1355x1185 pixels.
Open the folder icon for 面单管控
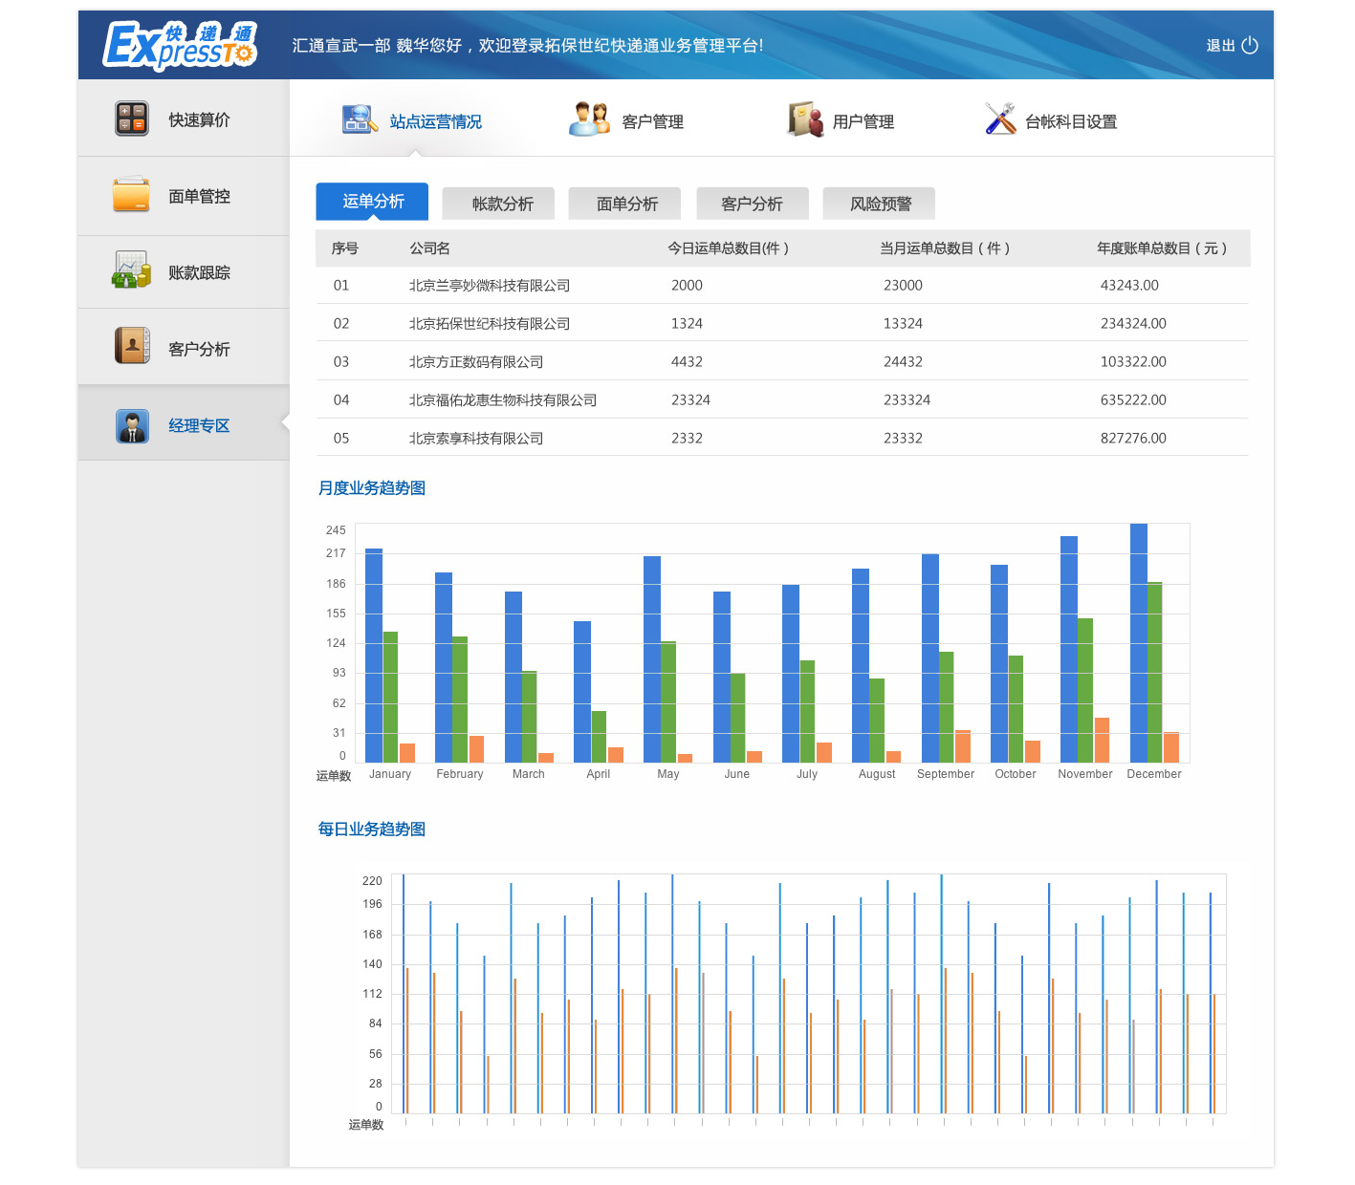(x=131, y=195)
